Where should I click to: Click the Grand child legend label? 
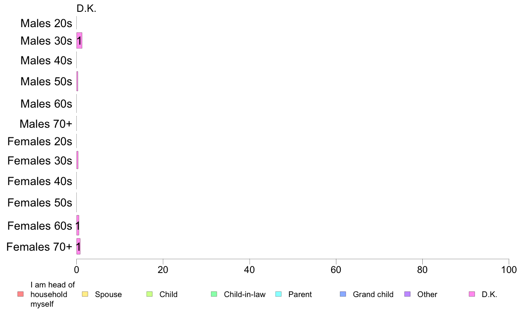373,294
